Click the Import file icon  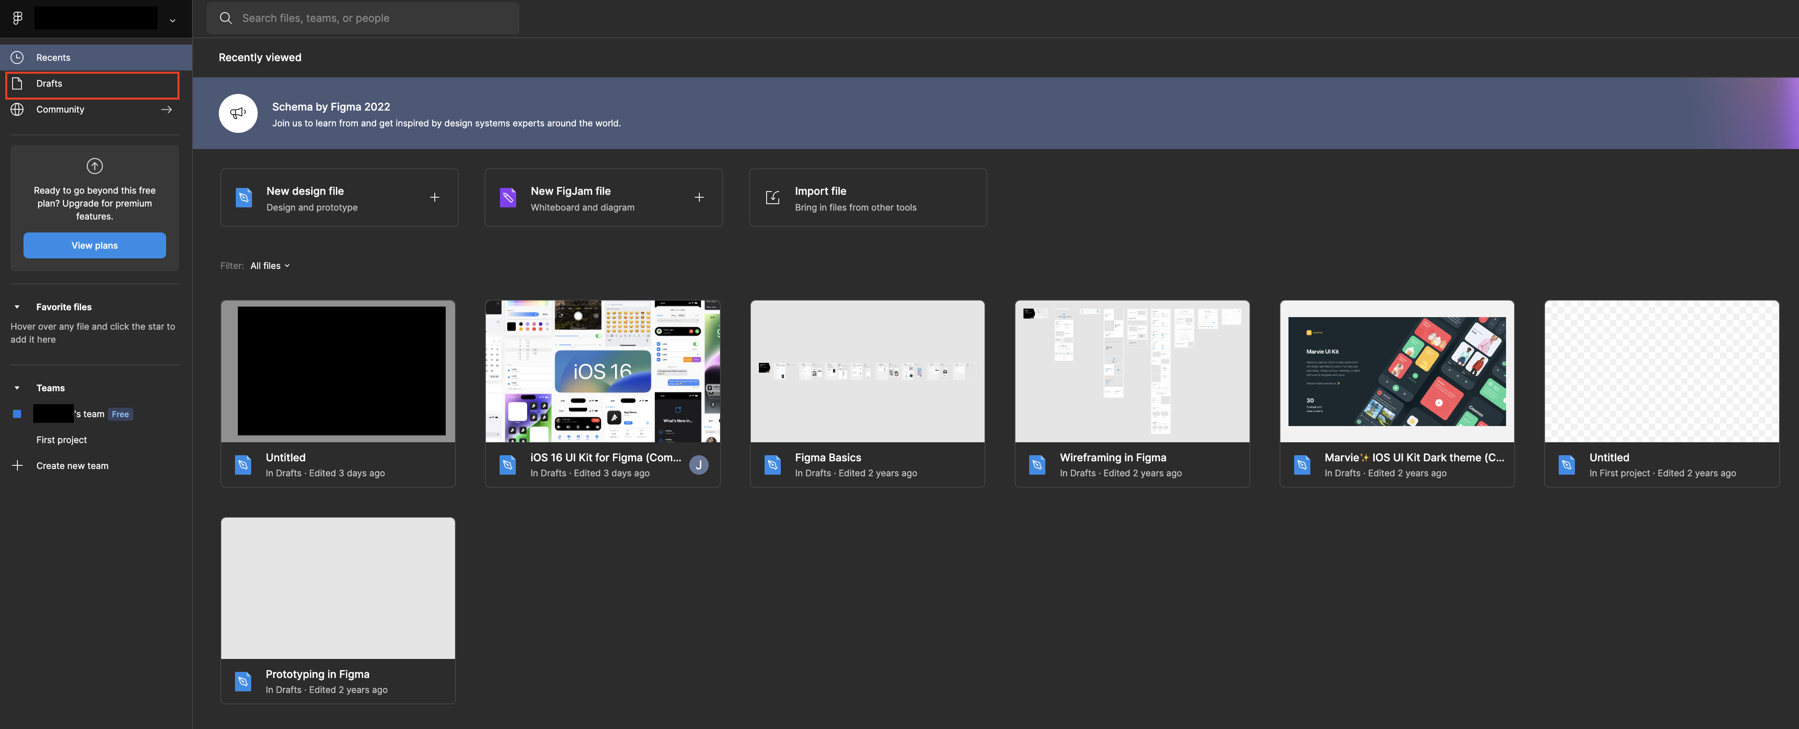click(772, 198)
